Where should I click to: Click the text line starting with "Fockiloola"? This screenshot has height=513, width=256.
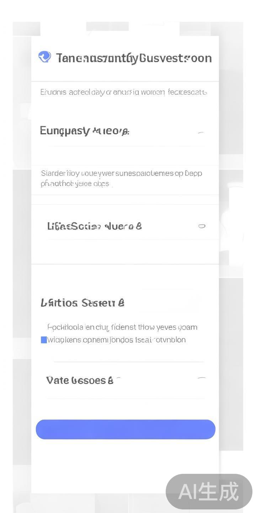[122, 327]
